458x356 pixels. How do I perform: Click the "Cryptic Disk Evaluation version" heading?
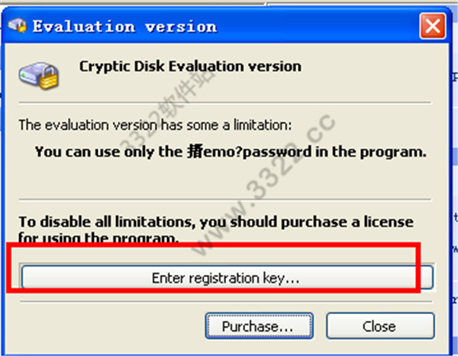[x=190, y=66]
